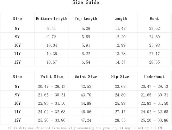Select underbust range 24.02 - 32.68

[154, 112]
